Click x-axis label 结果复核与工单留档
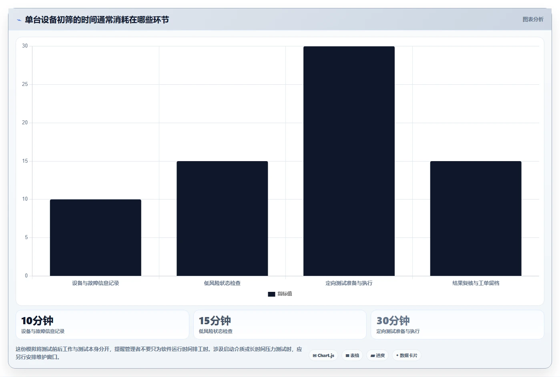 click(x=476, y=283)
